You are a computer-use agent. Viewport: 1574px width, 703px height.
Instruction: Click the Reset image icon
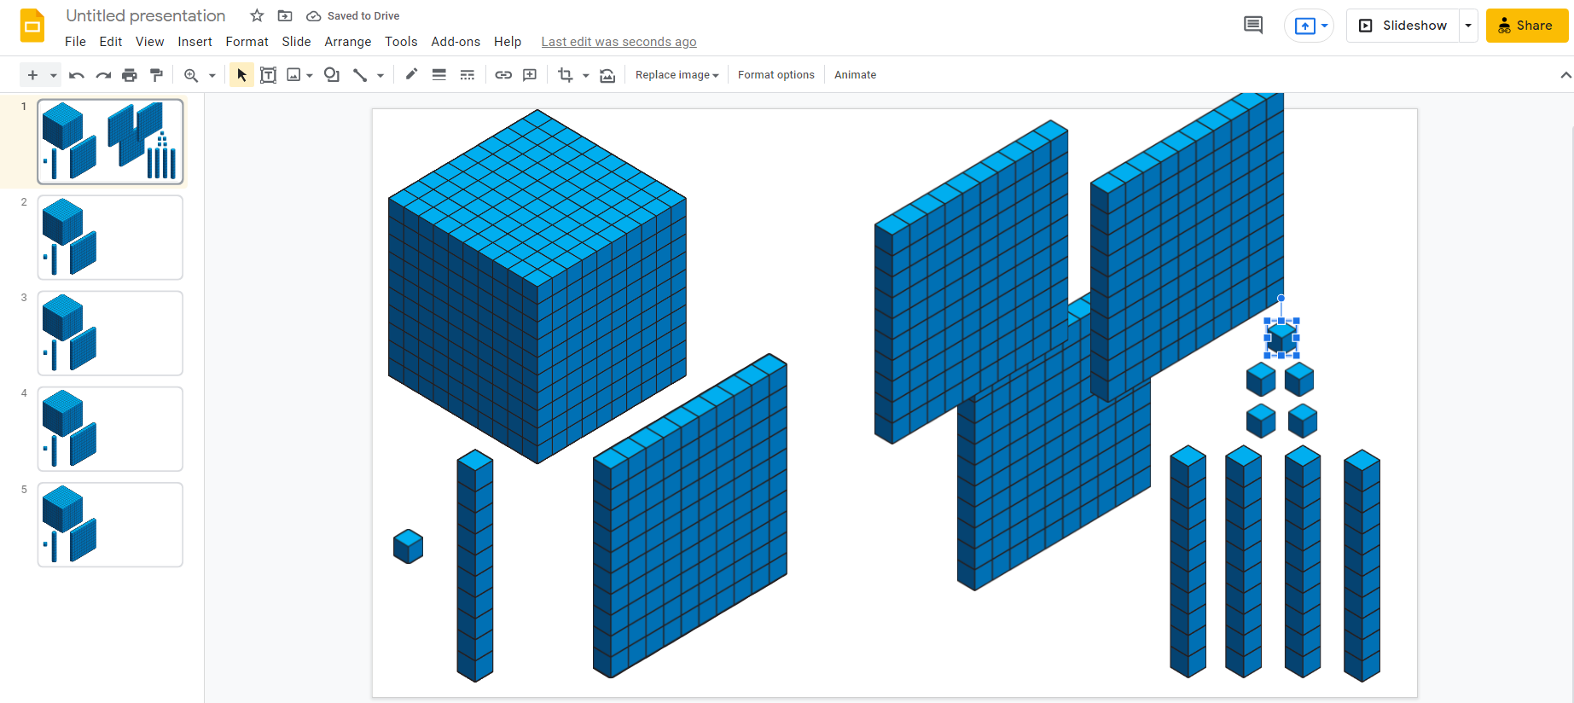tap(607, 75)
